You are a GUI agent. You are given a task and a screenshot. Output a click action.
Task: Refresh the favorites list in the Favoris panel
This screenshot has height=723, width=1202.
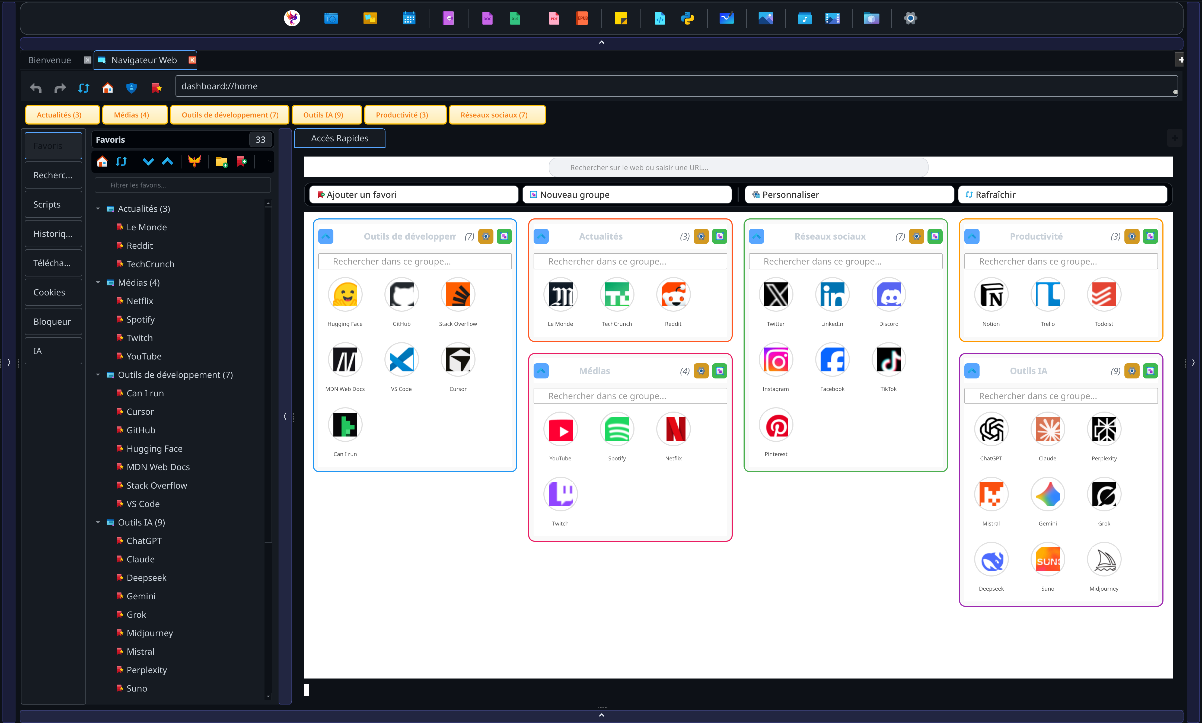[x=121, y=162]
